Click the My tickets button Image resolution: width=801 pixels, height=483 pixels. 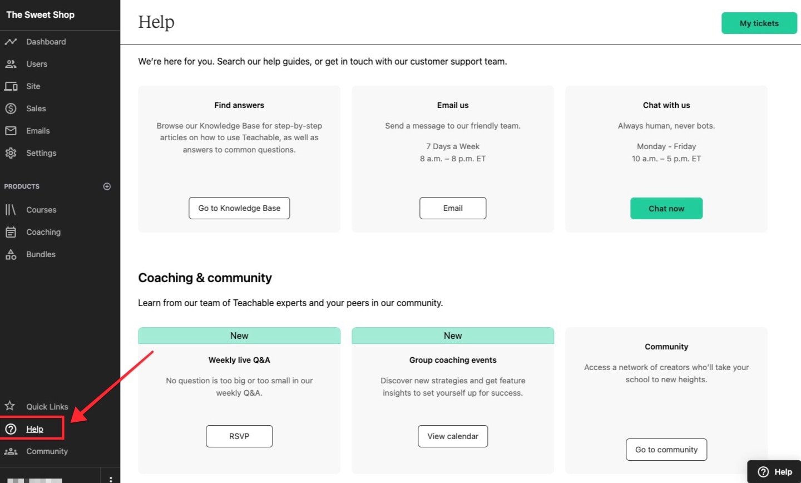759,23
